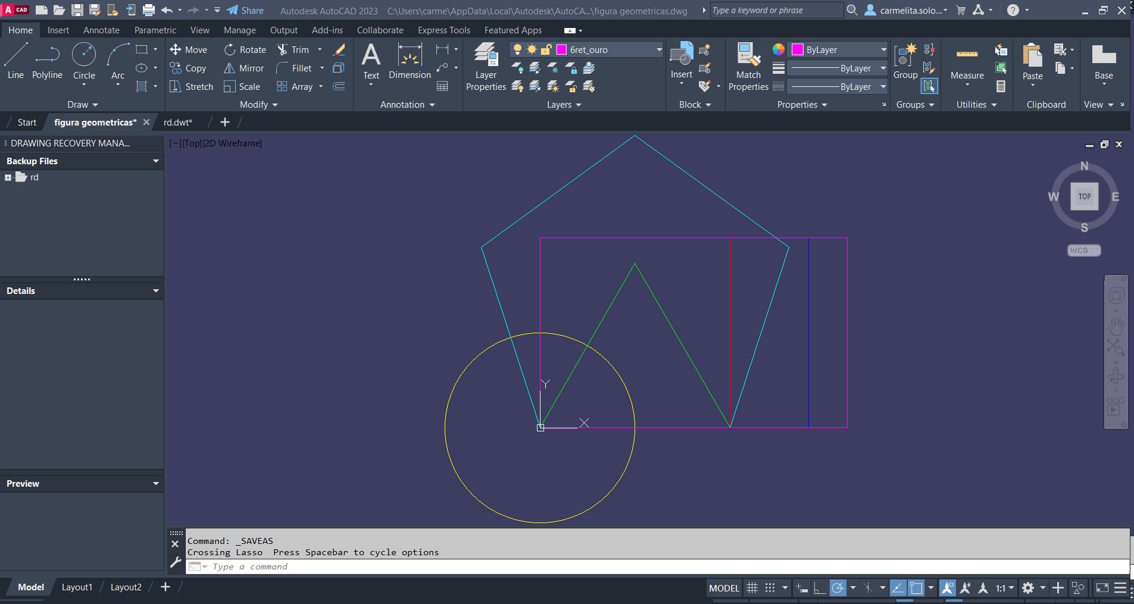The height and width of the screenshot is (604, 1134).
Task: Switch to the Layout1 tab
Action: (77, 587)
